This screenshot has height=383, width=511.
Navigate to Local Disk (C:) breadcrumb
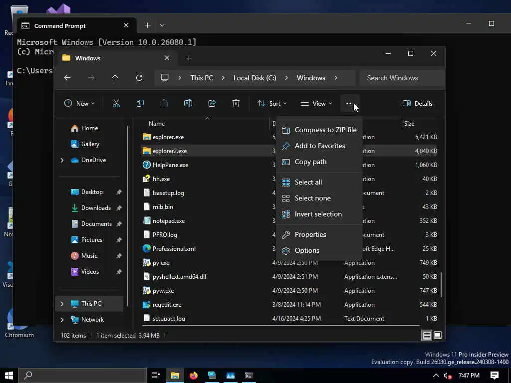(x=255, y=78)
